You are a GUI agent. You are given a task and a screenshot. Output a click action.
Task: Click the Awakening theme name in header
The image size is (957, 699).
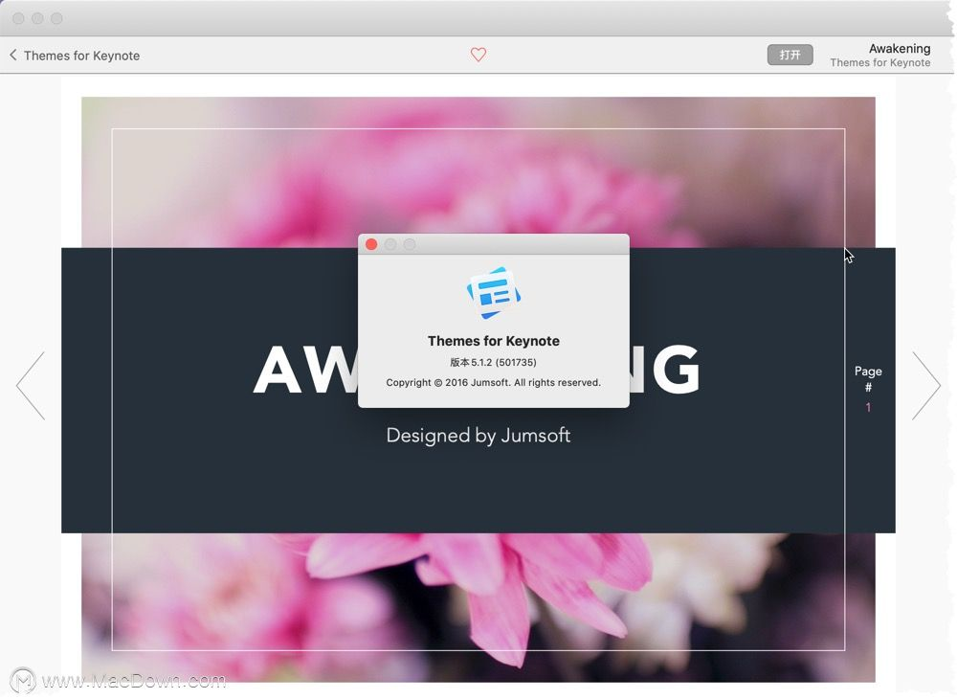[900, 48]
